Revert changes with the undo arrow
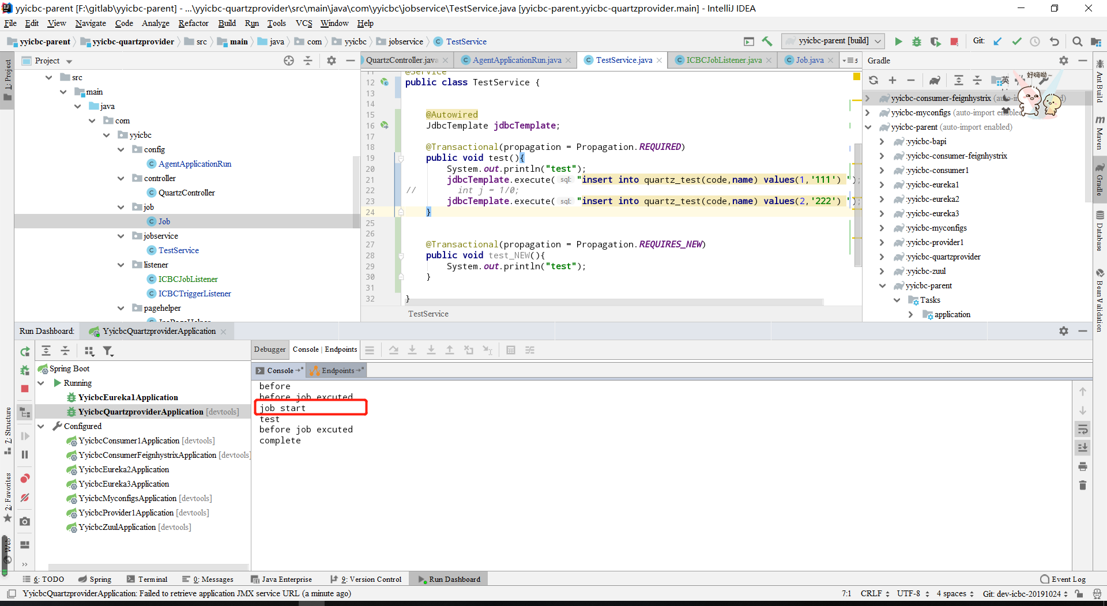Image resolution: width=1107 pixels, height=606 pixels. tap(1054, 42)
